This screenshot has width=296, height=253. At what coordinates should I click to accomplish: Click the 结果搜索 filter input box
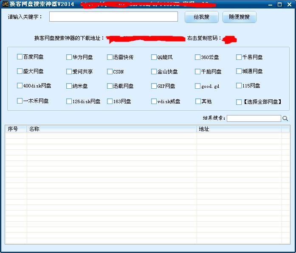click(254, 118)
